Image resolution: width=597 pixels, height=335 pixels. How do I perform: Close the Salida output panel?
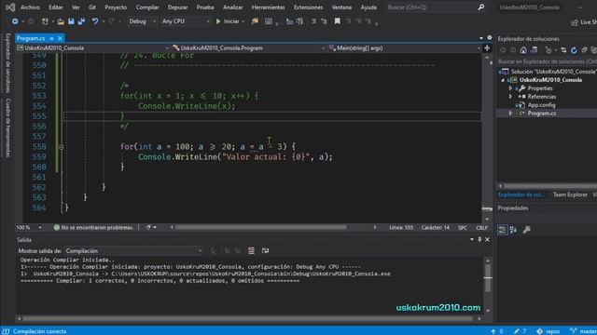coord(487,240)
